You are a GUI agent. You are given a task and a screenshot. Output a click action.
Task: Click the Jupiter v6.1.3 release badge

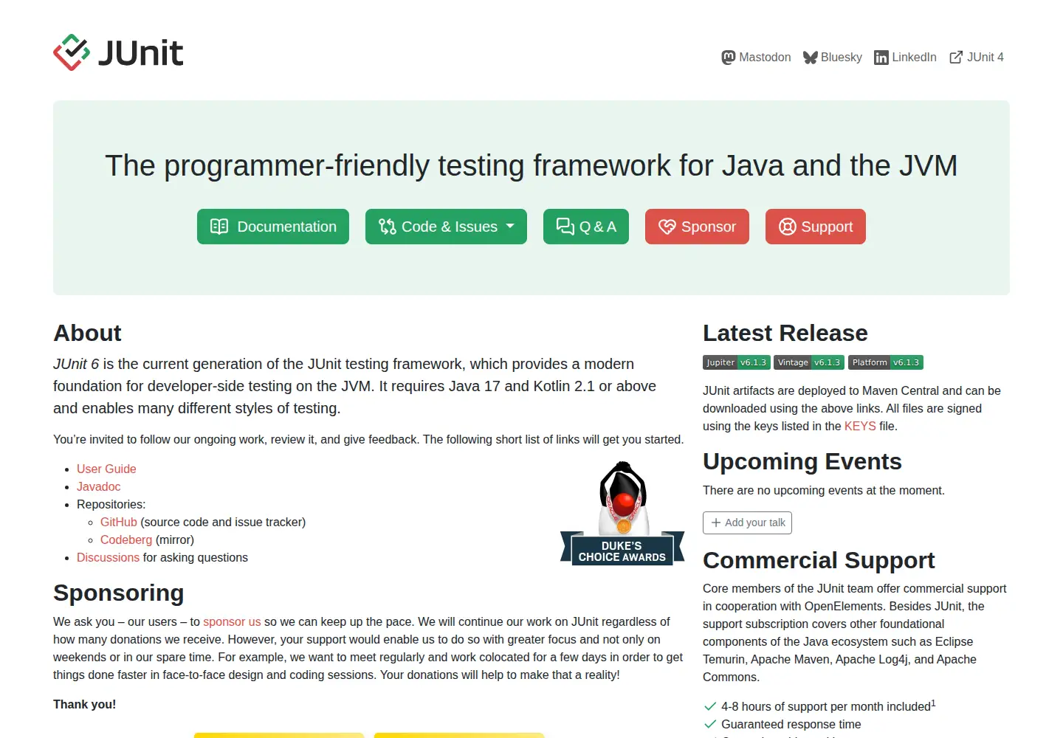pyautogui.click(x=737, y=362)
